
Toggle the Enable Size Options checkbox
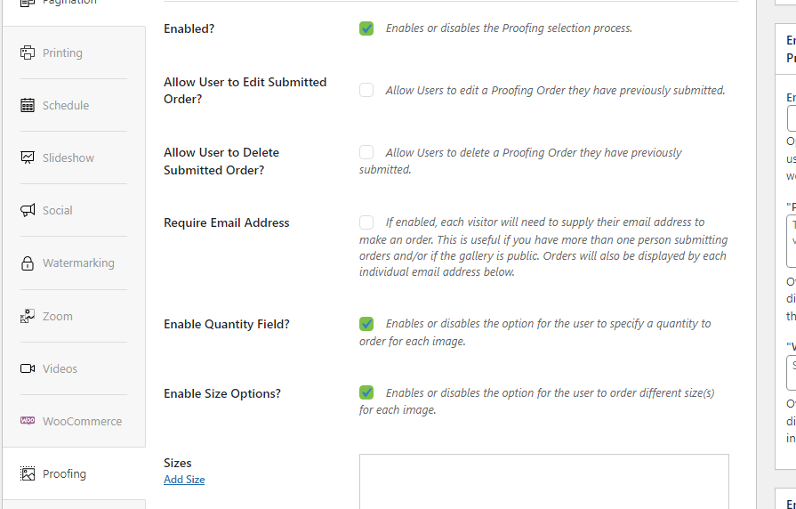point(366,392)
